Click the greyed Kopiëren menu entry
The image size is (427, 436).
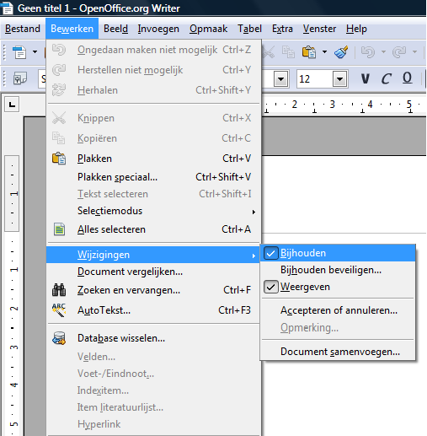point(153,138)
